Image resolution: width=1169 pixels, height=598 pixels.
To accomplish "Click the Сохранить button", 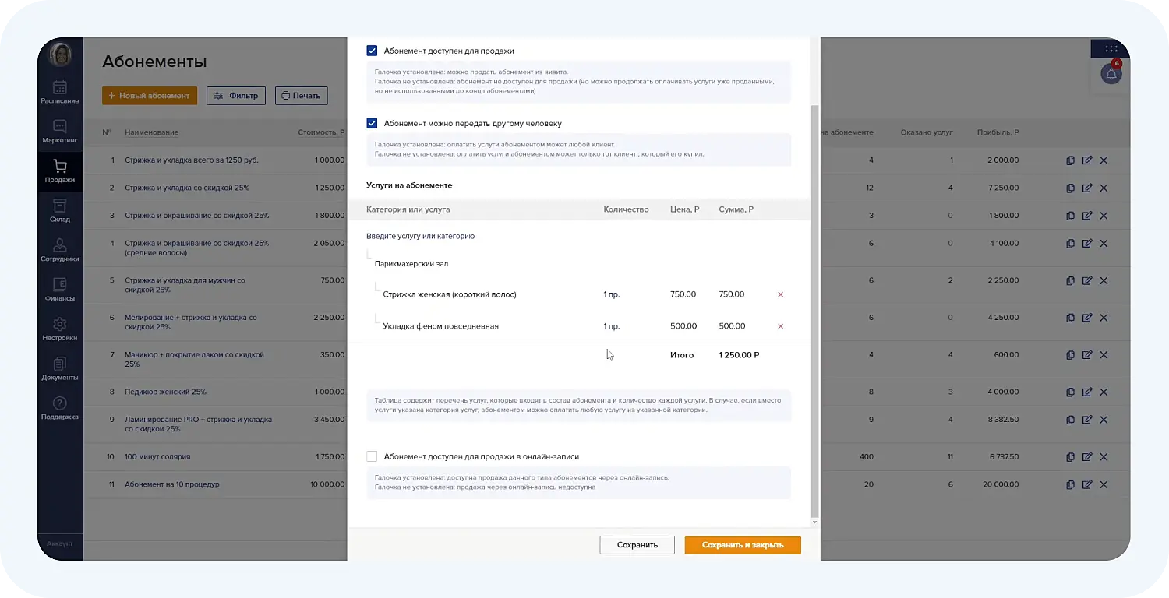I will point(637,545).
